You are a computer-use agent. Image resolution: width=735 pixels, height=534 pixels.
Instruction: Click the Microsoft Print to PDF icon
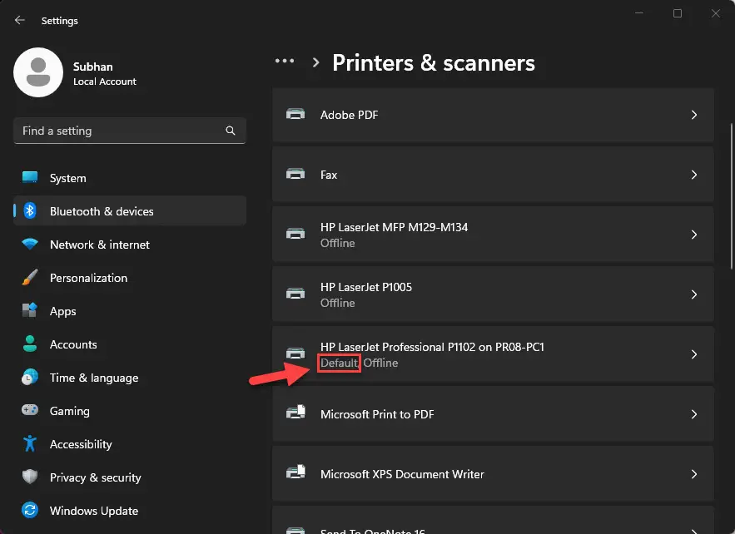(295, 414)
